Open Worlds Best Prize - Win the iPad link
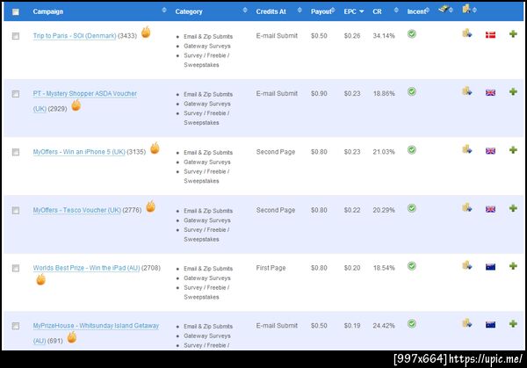 [x=86, y=268]
